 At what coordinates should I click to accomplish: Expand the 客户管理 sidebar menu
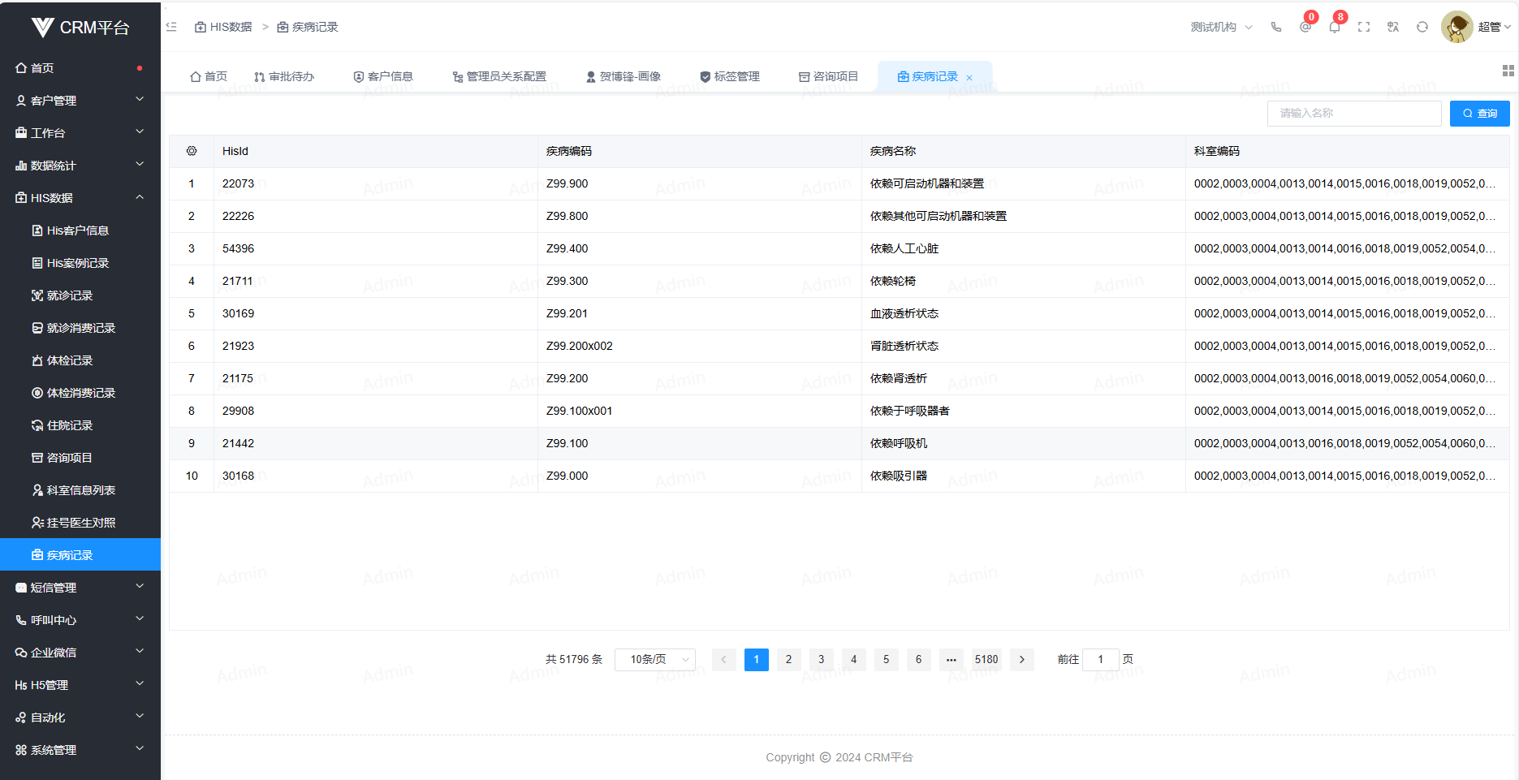click(80, 100)
